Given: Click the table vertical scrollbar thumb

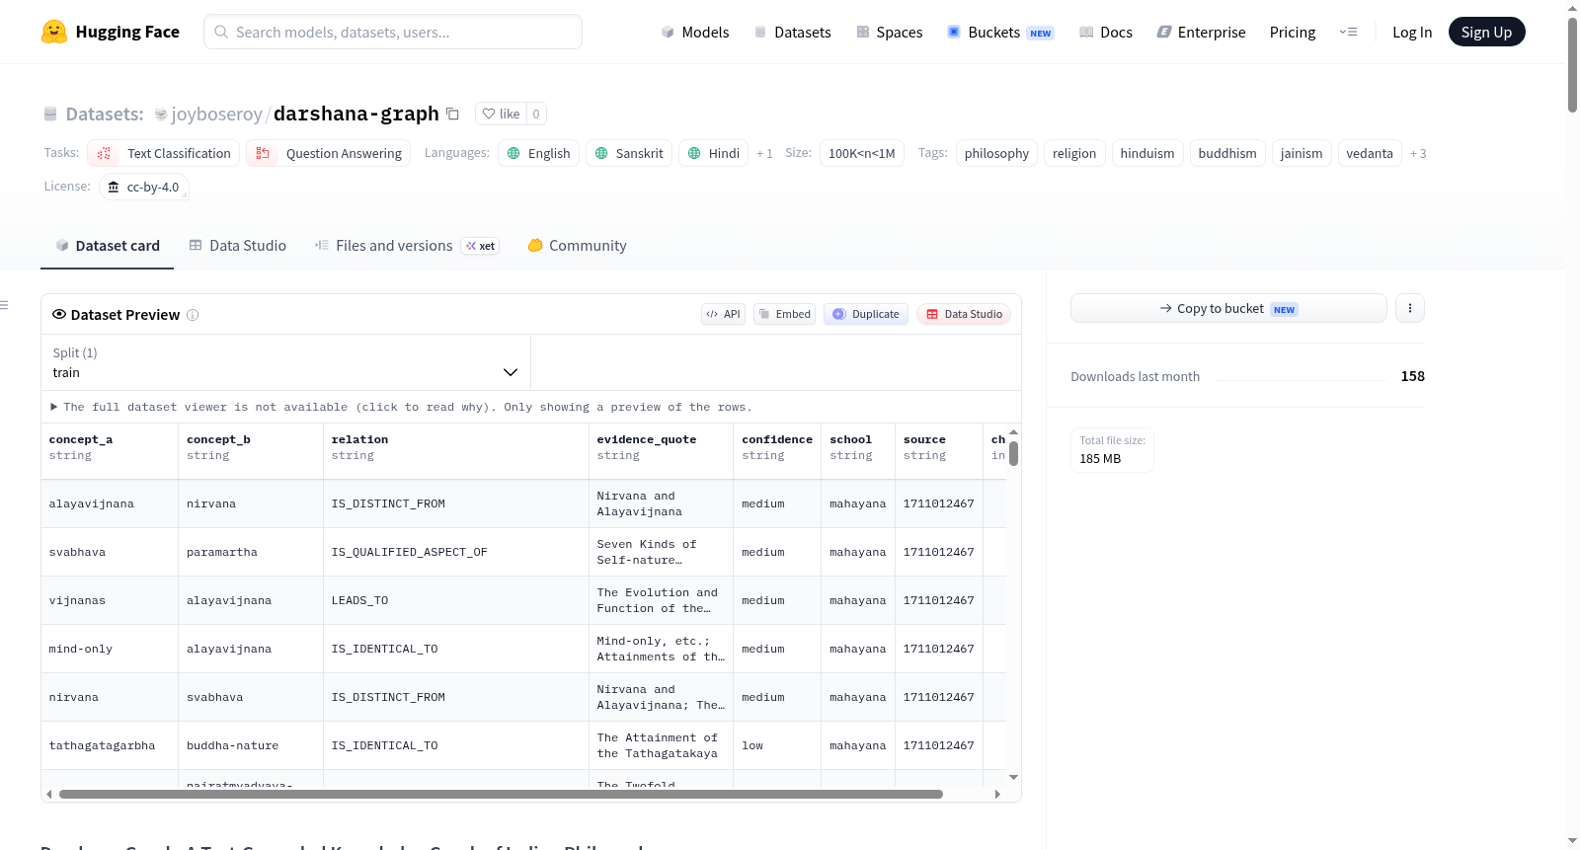Looking at the screenshot, I should click(1013, 453).
